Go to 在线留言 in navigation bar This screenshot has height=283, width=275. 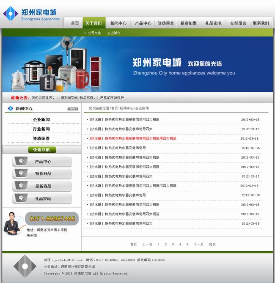[x=238, y=23]
